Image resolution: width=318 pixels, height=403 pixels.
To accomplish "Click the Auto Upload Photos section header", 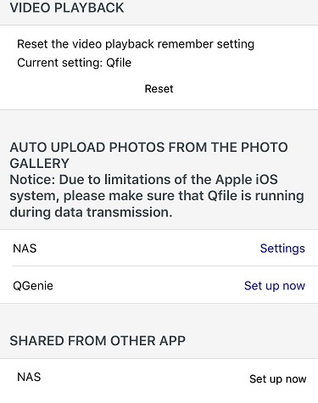I will [148, 155].
